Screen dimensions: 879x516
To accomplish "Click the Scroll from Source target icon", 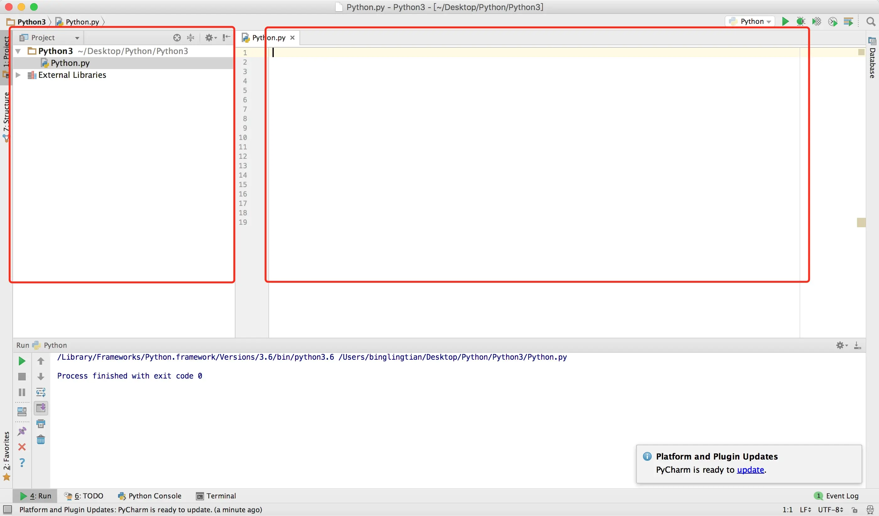I will (177, 38).
